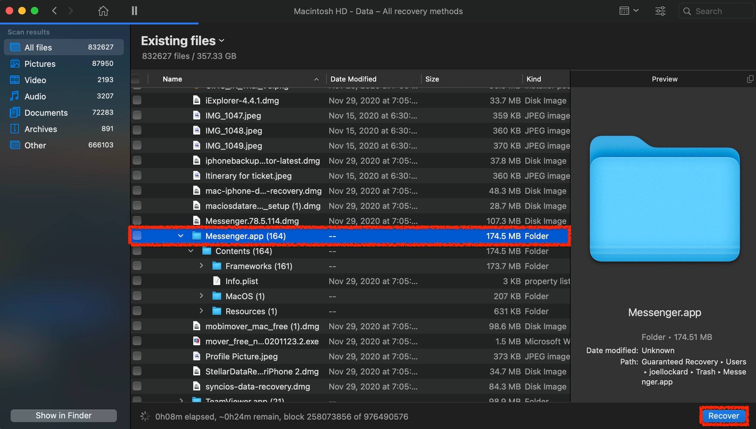Select Pictures category in sidebar

pyautogui.click(x=40, y=64)
